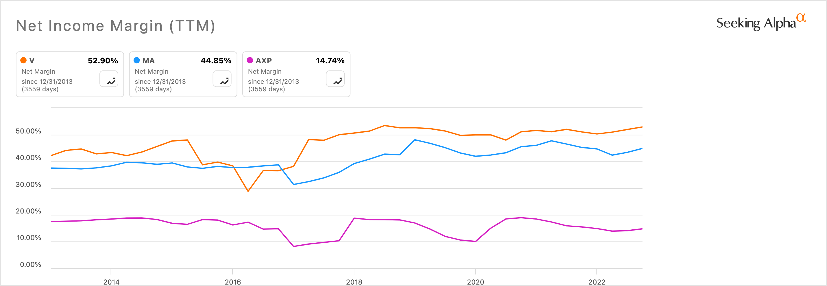Click the 52.90% net margin value
The height and width of the screenshot is (286, 827).
(x=103, y=61)
